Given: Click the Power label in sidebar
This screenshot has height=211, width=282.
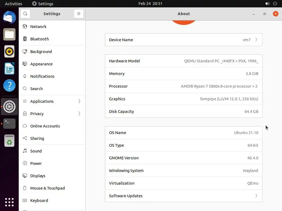Looking at the screenshot, I should click(36, 163).
